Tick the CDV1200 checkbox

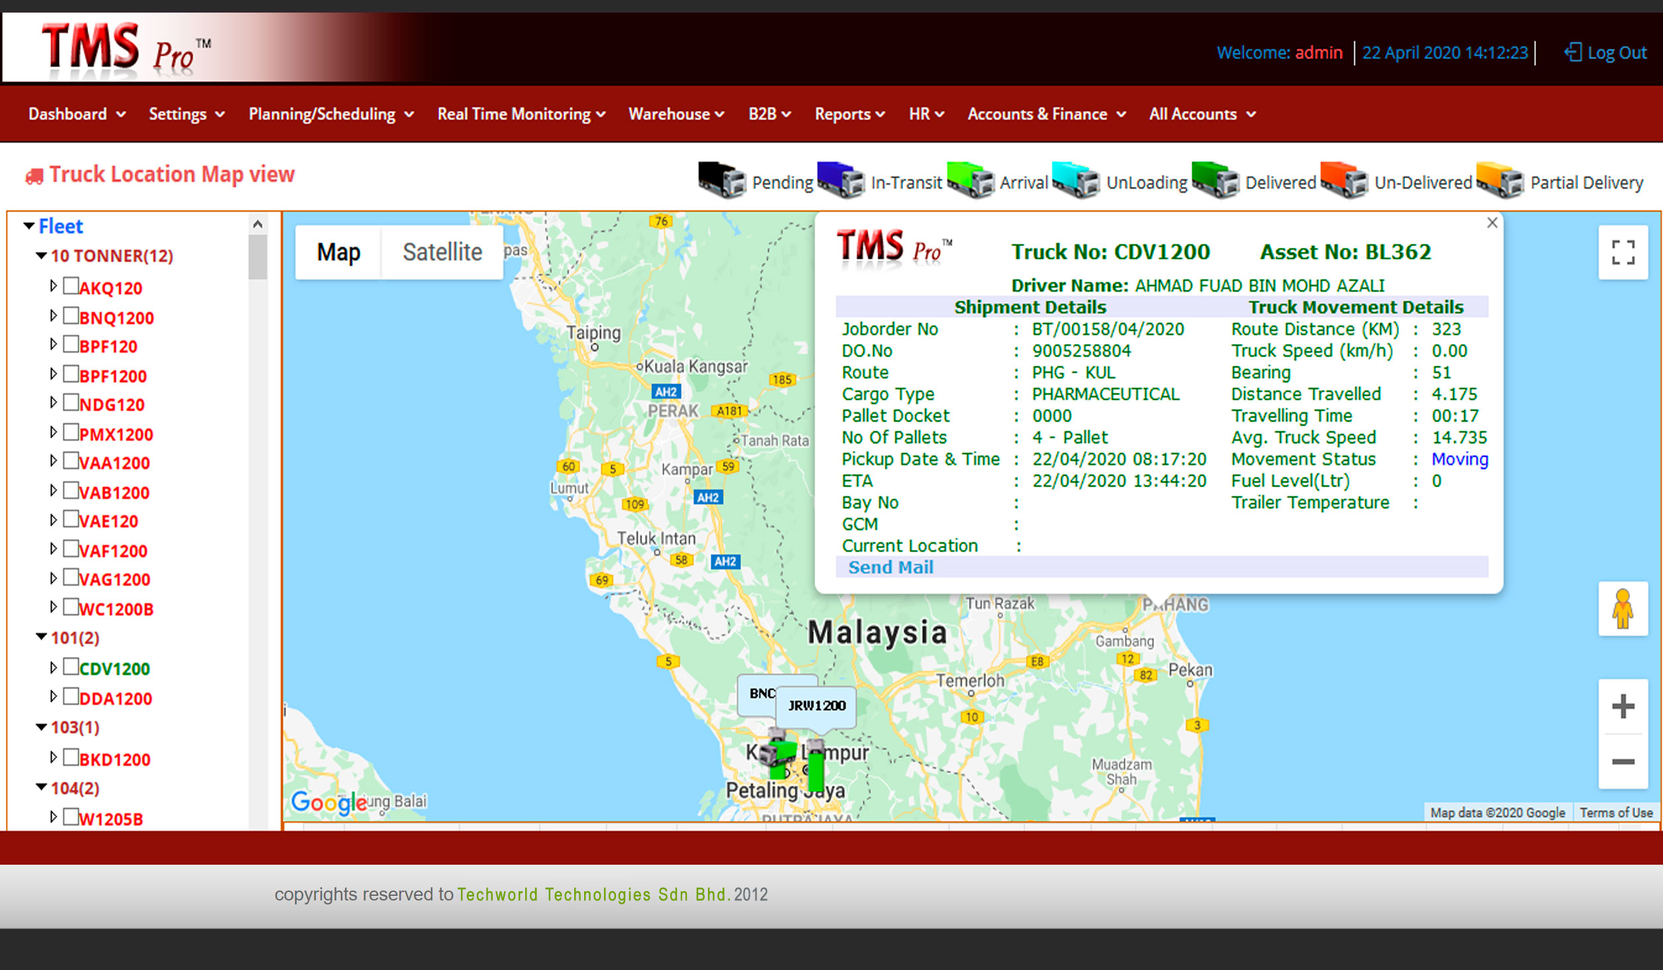71,667
